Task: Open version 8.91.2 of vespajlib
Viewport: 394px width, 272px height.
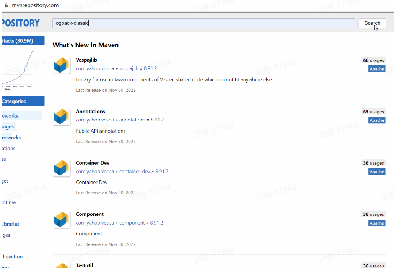Action: point(150,68)
